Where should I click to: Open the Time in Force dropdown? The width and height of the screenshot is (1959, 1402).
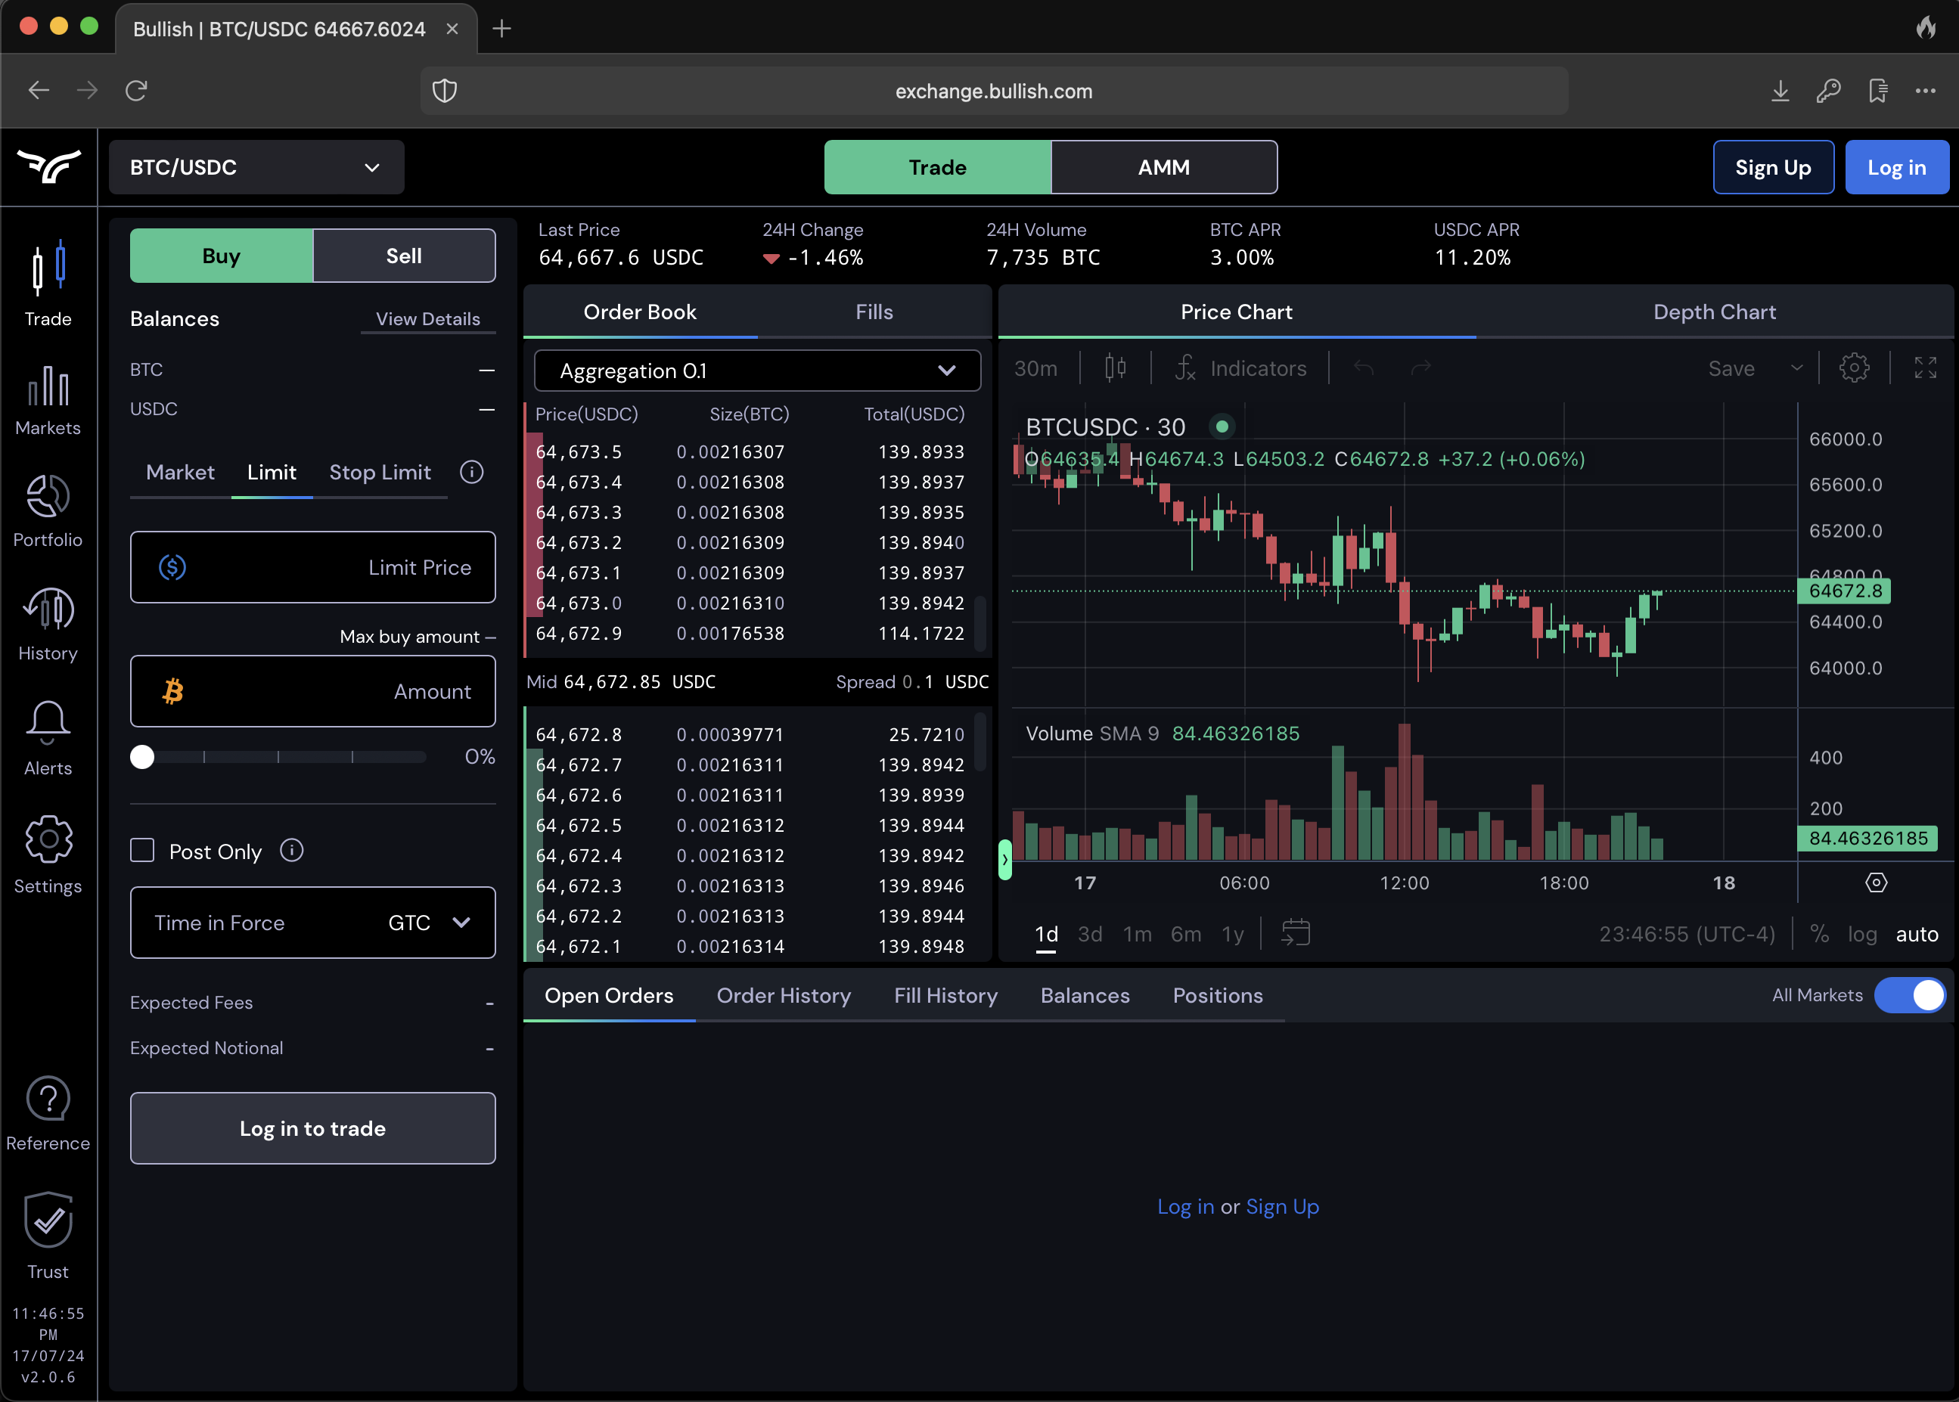tap(312, 923)
